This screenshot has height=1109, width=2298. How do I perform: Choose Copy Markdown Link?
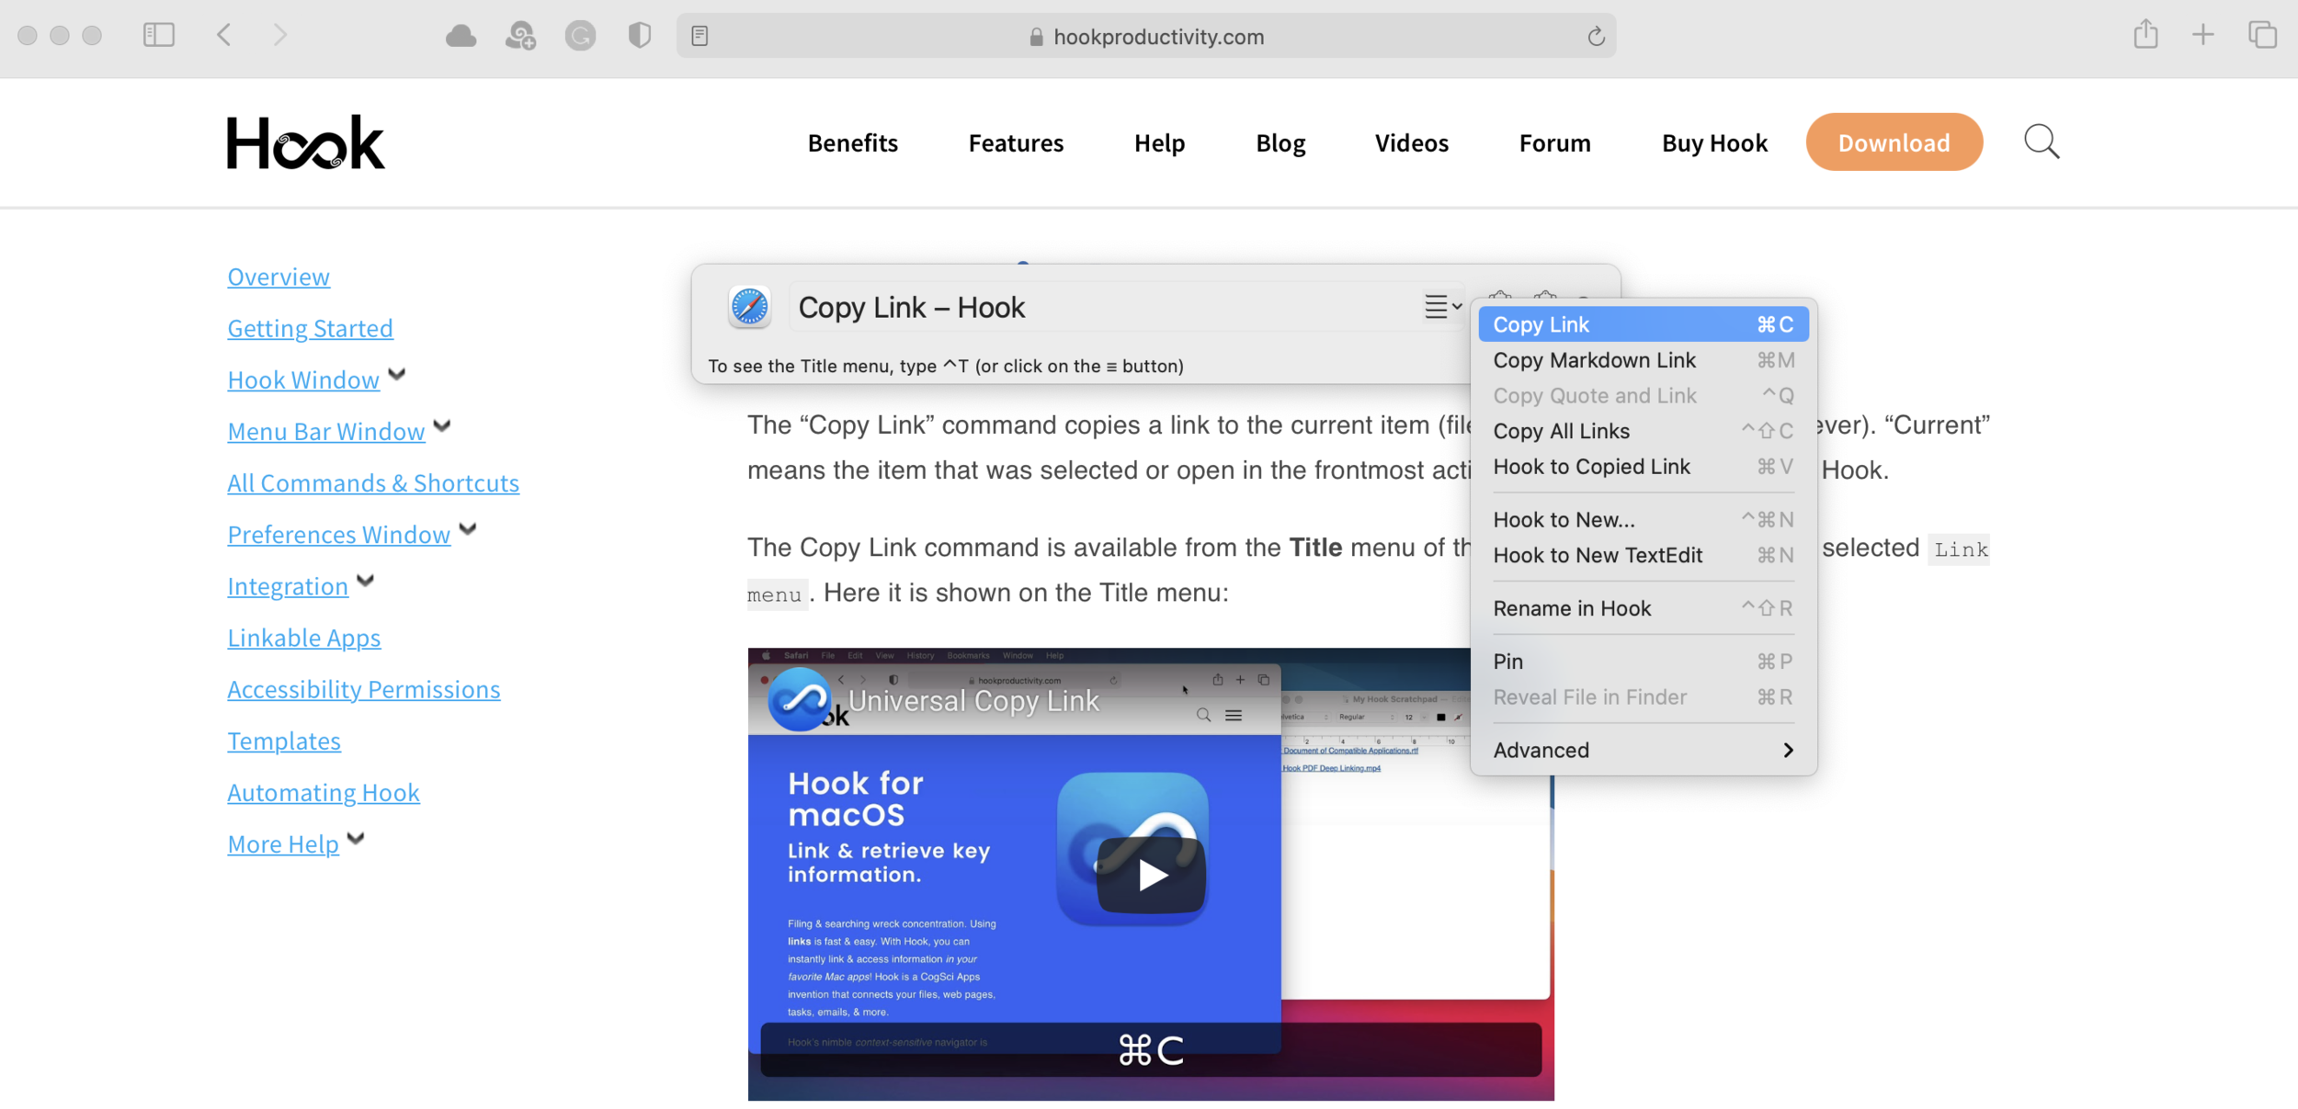(1644, 360)
